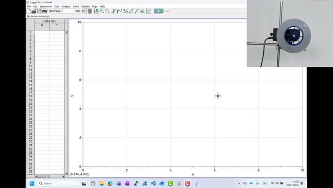Screen dimensions: 333x188
Task: Open the Data menu
Action: click(x=57, y=7)
